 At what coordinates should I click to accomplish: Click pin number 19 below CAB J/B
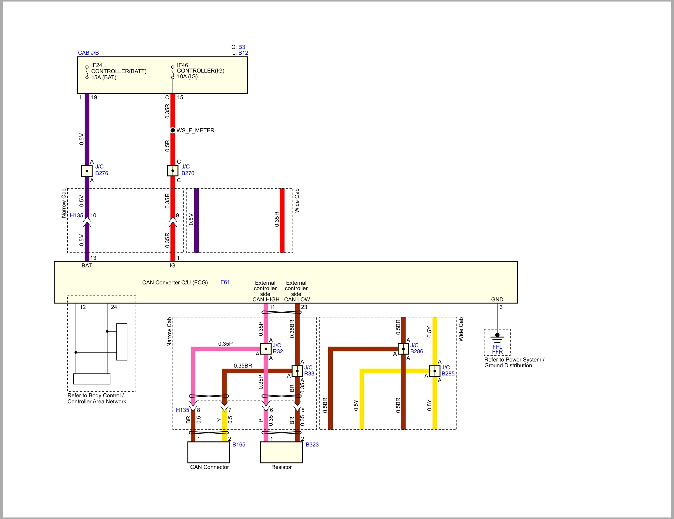pyautogui.click(x=94, y=97)
